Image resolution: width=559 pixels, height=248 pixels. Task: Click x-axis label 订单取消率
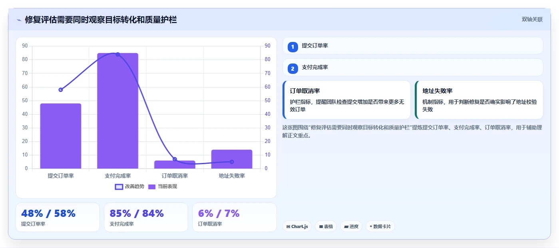tap(175, 176)
